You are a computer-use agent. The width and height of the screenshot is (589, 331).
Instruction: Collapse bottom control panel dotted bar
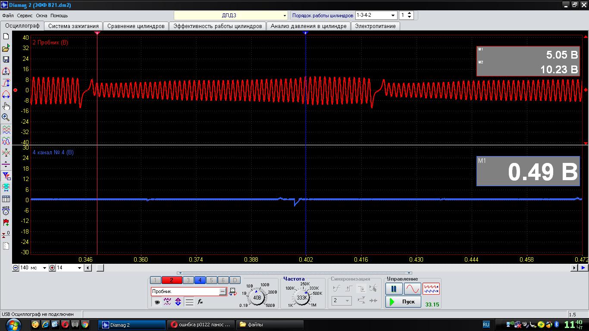pos(295,273)
